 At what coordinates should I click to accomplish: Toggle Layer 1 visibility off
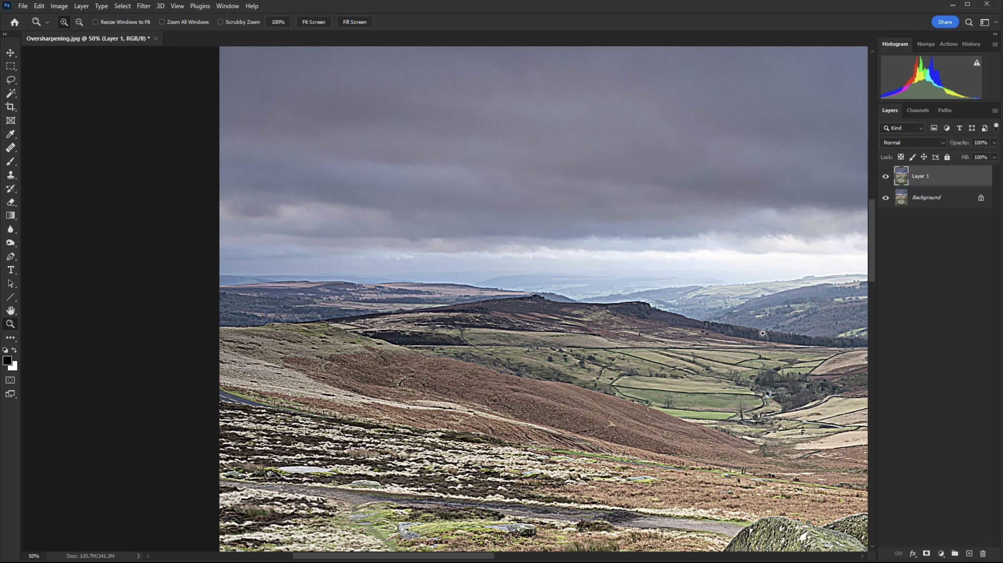(885, 176)
